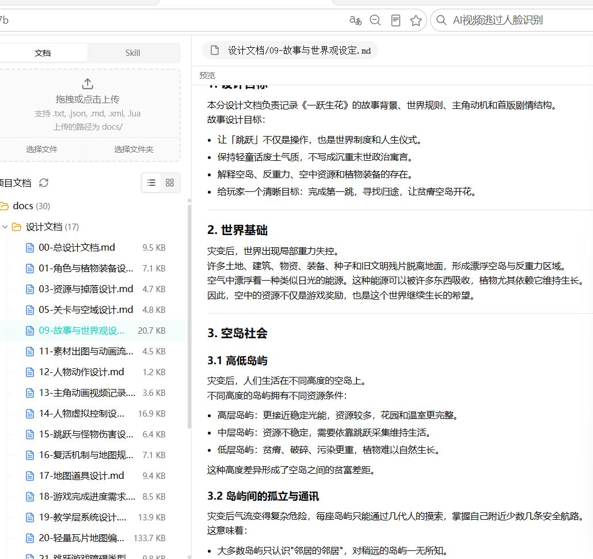
Task: Click the file icon beside document path
Action: 214,50
